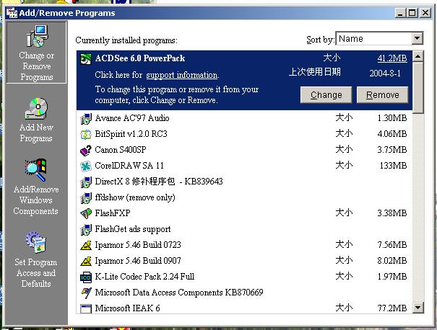The image size is (437, 330).
Task: Select the FlashGet ads support entry
Action: point(244,229)
